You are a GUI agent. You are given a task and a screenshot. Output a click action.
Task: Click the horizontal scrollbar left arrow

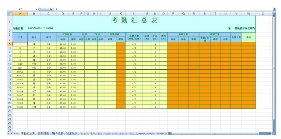coord(170,133)
